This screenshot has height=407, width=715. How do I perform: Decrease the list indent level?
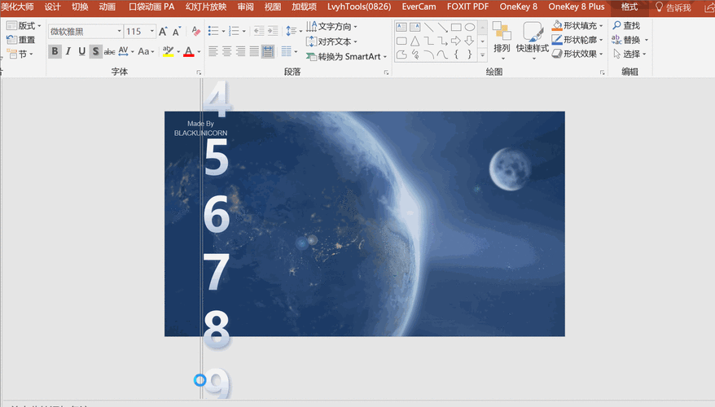259,31
